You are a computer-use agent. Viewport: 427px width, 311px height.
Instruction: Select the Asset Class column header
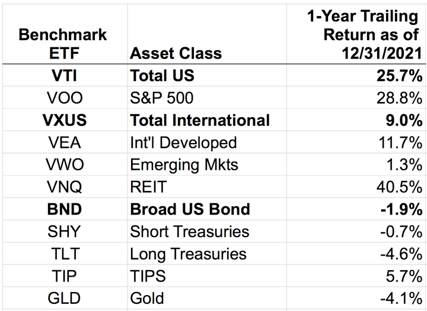[x=176, y=53]
